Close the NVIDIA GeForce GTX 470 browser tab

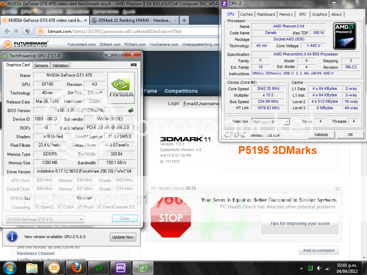86,20
